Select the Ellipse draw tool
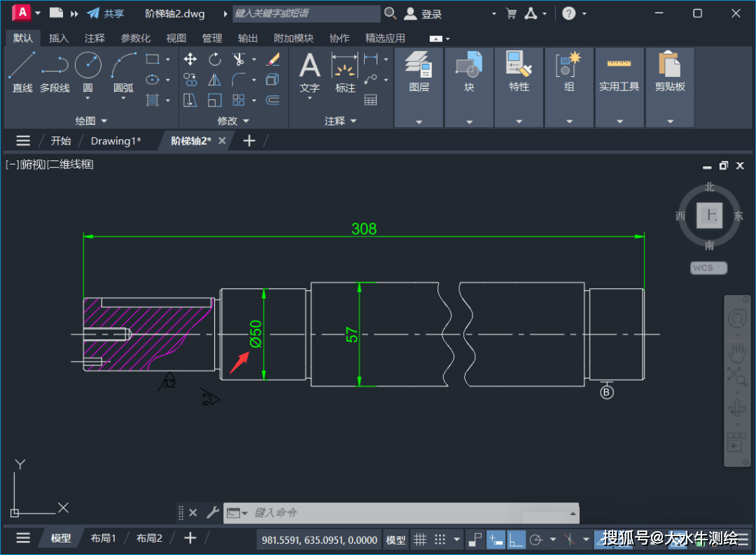Screen dimensions: 756x555 (153, 80)
